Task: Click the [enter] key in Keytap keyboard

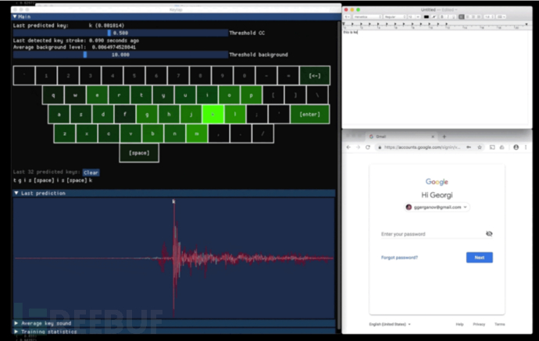Action: pos(309,115)
